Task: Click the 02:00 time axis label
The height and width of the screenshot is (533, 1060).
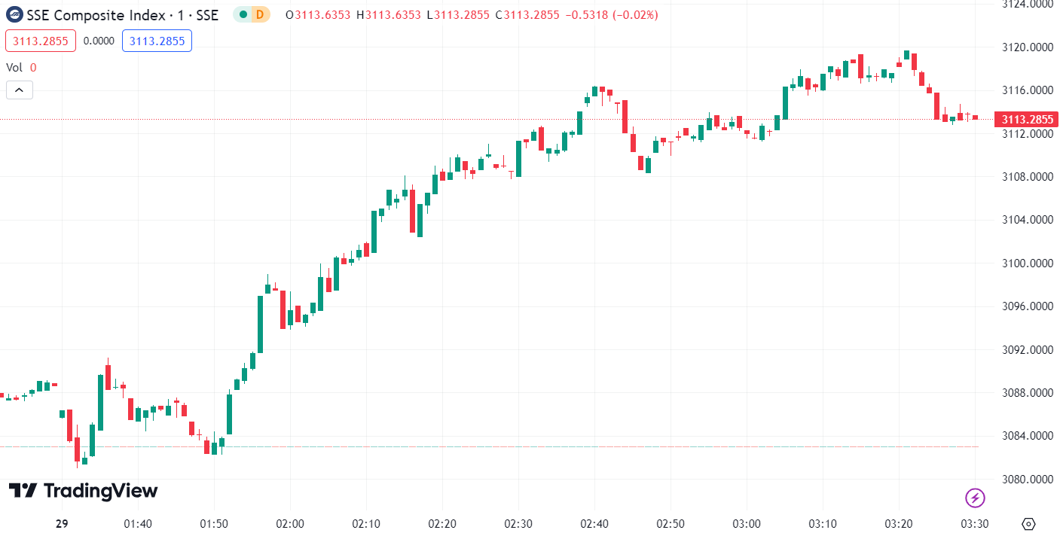Action: coord(290,524)
